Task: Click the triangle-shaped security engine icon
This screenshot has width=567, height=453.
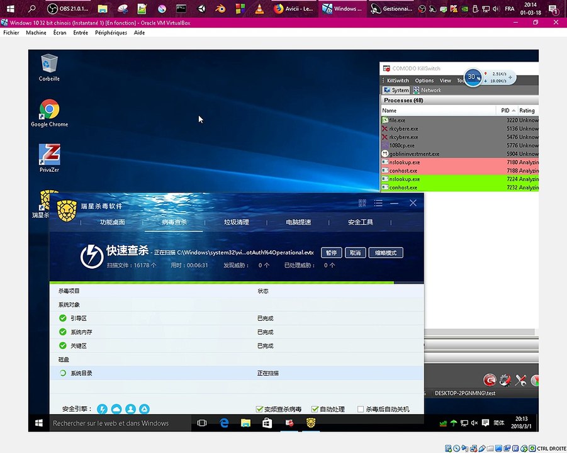Action: (x=144, y=409)
